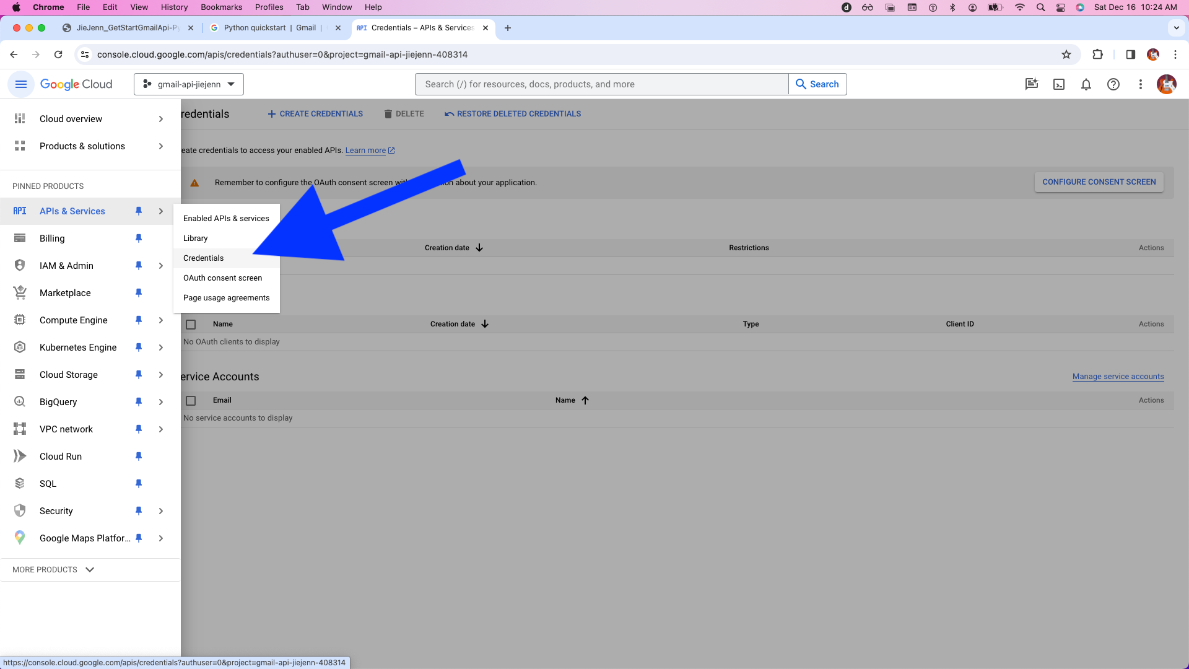1189x669 pixels.
Task: Unpin Billing from pinned products
Action: coord(139,238)
